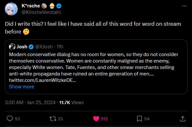Open the three-dot more options menu
This screenshot has width=192, height=127.
(x=184, y=6)
